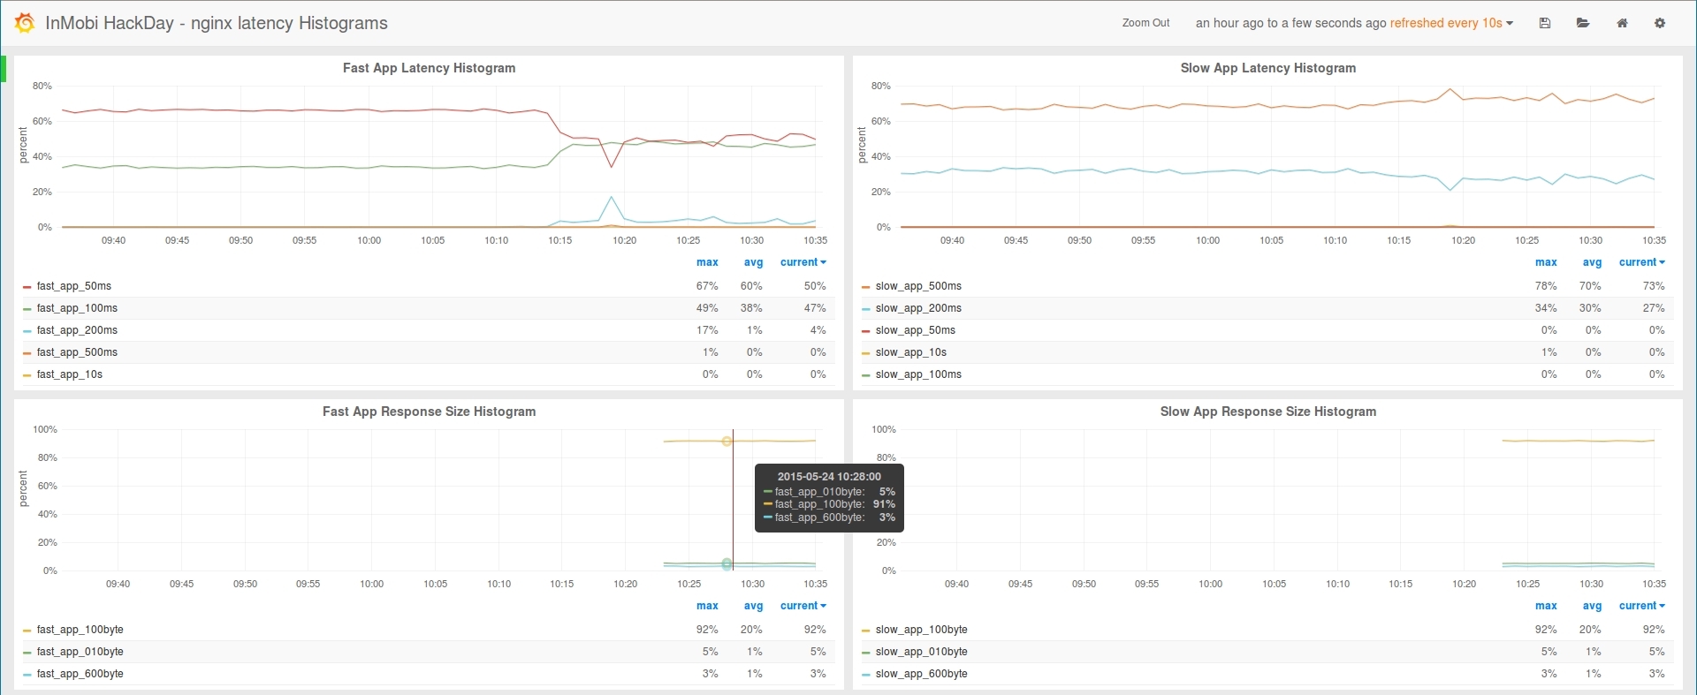Click the InMobi HackDay dashboard title
This screenshot has height=695, width=1697.
[217, 23]
